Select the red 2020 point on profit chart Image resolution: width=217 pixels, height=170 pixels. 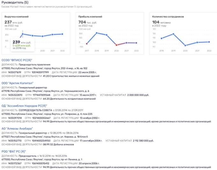[x=116, y=45]
